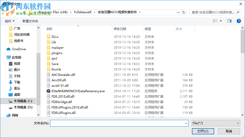Expand chevron after 赤兔尼康MOV视频恢复软件 breadcrumb
The image size is (245, 138).
point(140,12)
